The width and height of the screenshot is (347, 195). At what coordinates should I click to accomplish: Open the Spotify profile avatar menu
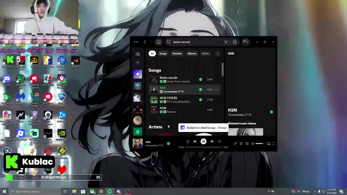pos(245,42)
